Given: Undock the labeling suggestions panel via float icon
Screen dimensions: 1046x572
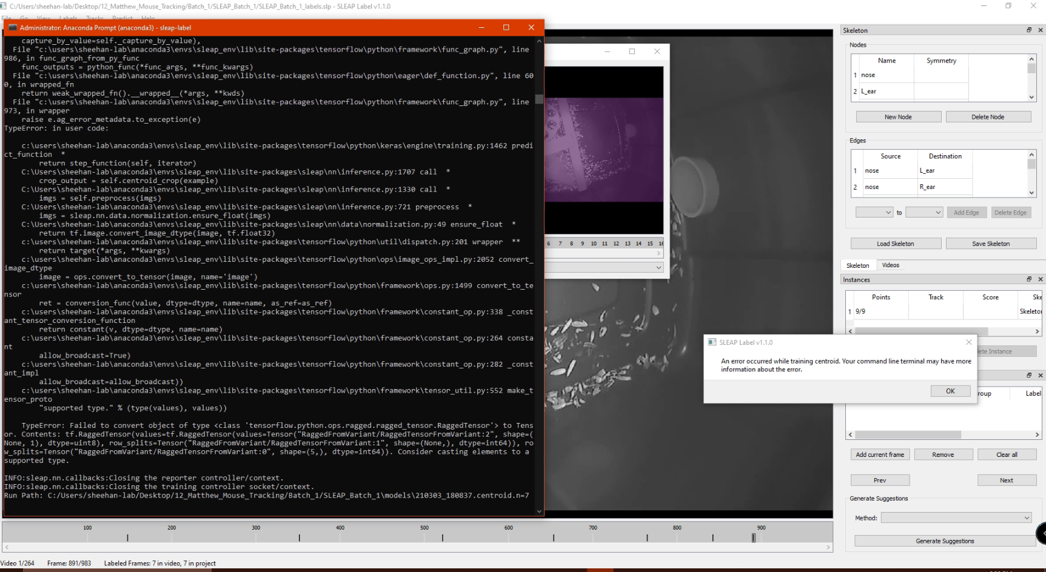Looking at the screenshot, I should coord(1029,374).
